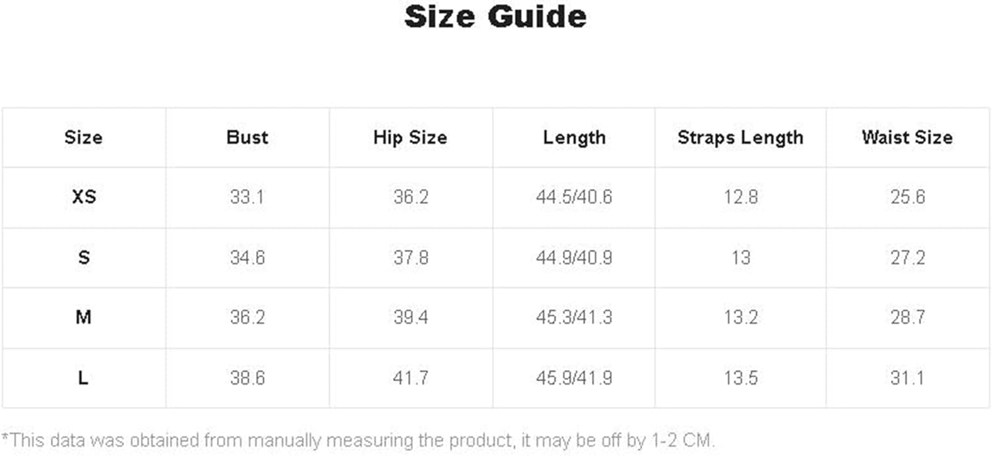Click the Hip Size column header
Image resolution: width=992 pixels, height=456 pixels.
pos(410,137)
